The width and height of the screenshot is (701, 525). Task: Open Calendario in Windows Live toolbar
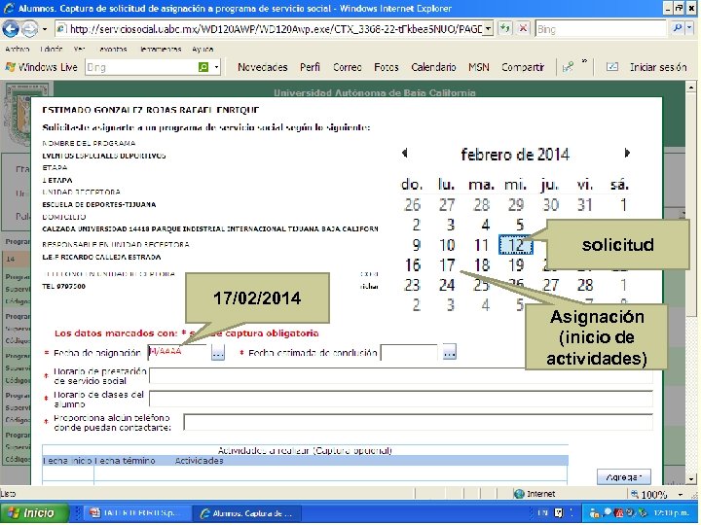point(433,67)
